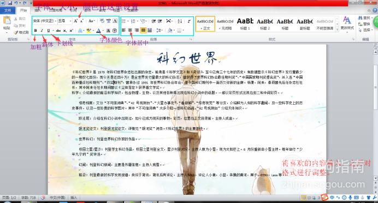The image size is (378, 203).
Task: Open 查找 (Find) in Editing group
Action: (x=365, y=18)
